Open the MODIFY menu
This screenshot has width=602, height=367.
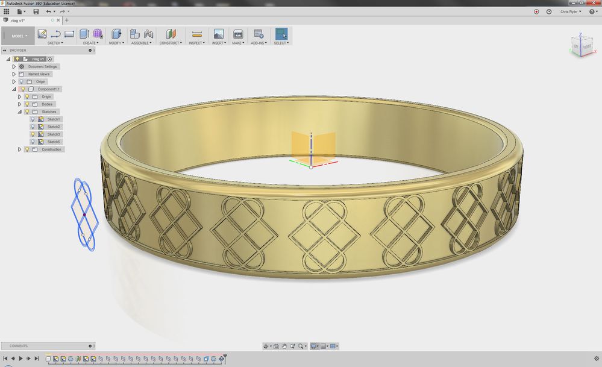[x=116, y=43]
